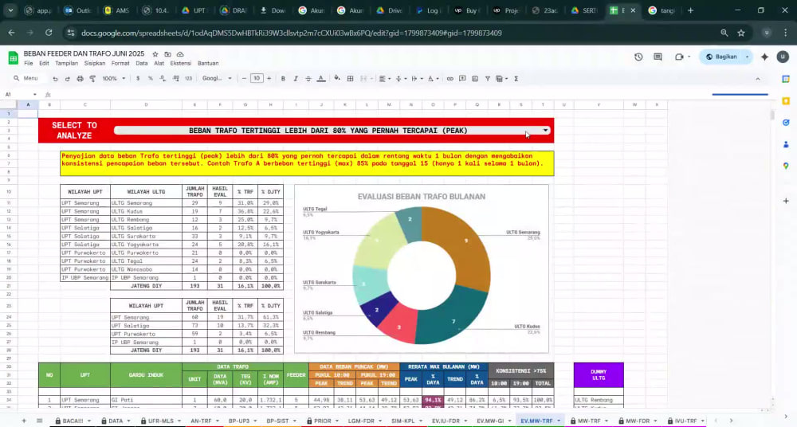Open the horizontal align dropdown
Screen dimensions: 797x427
point(385,79)
